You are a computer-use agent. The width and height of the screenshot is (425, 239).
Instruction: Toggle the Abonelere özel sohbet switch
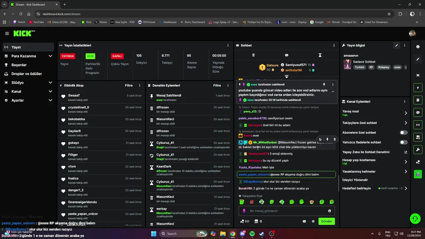[403, 132]
